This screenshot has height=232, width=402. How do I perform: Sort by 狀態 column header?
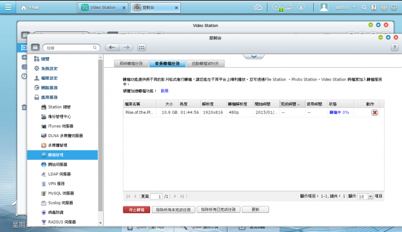[x=341, y=104]
